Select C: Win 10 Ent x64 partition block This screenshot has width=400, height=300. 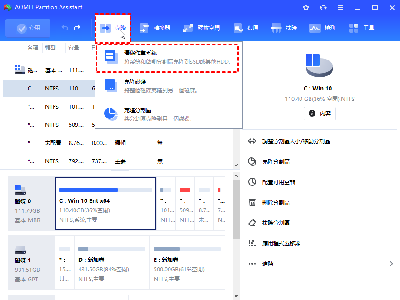(x=105, y=204)
